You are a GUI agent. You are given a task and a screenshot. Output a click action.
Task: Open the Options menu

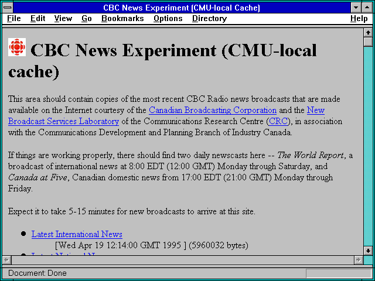168,19
